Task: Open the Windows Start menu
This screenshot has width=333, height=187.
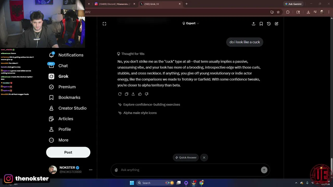Action: tap(132, 183)
